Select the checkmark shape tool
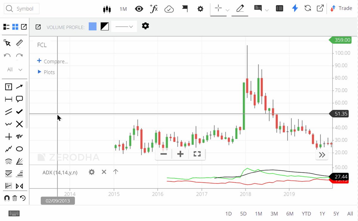358x221 pixels. coord(19,112)
